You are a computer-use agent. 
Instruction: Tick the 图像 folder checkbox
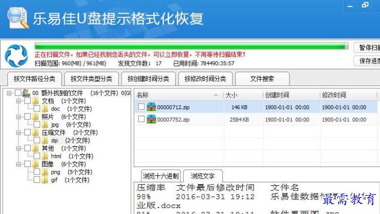click(x=27, y=164)
